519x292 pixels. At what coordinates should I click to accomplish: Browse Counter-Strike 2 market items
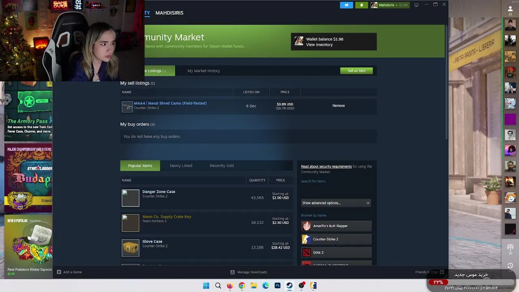pos(336,239)
